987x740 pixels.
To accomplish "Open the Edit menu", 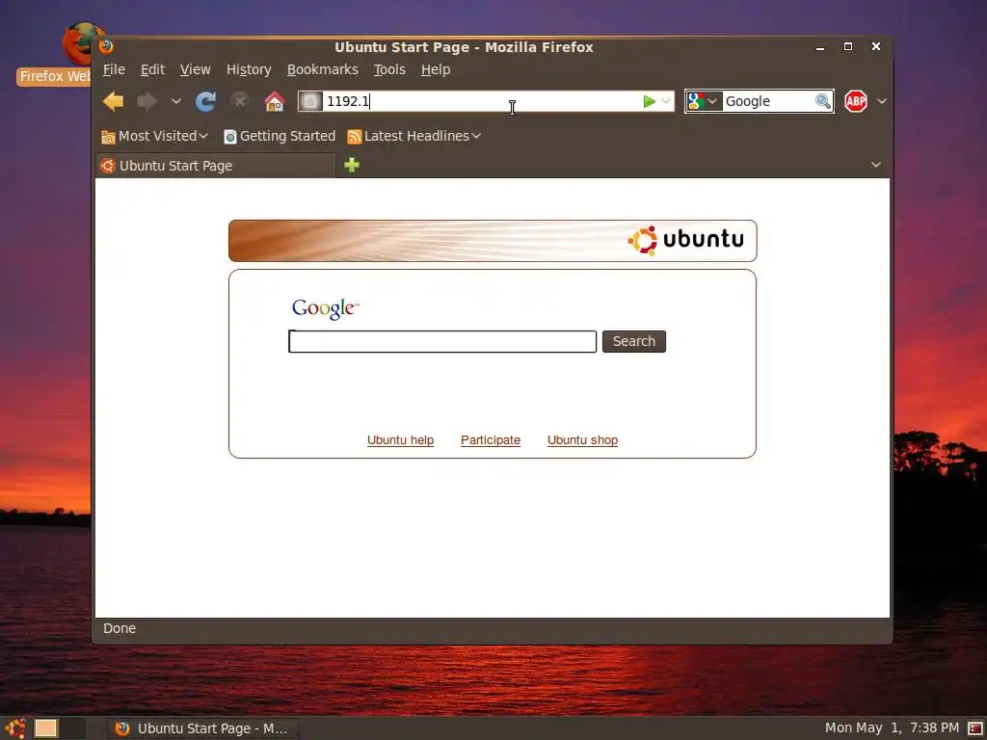I will coord(152,69).
